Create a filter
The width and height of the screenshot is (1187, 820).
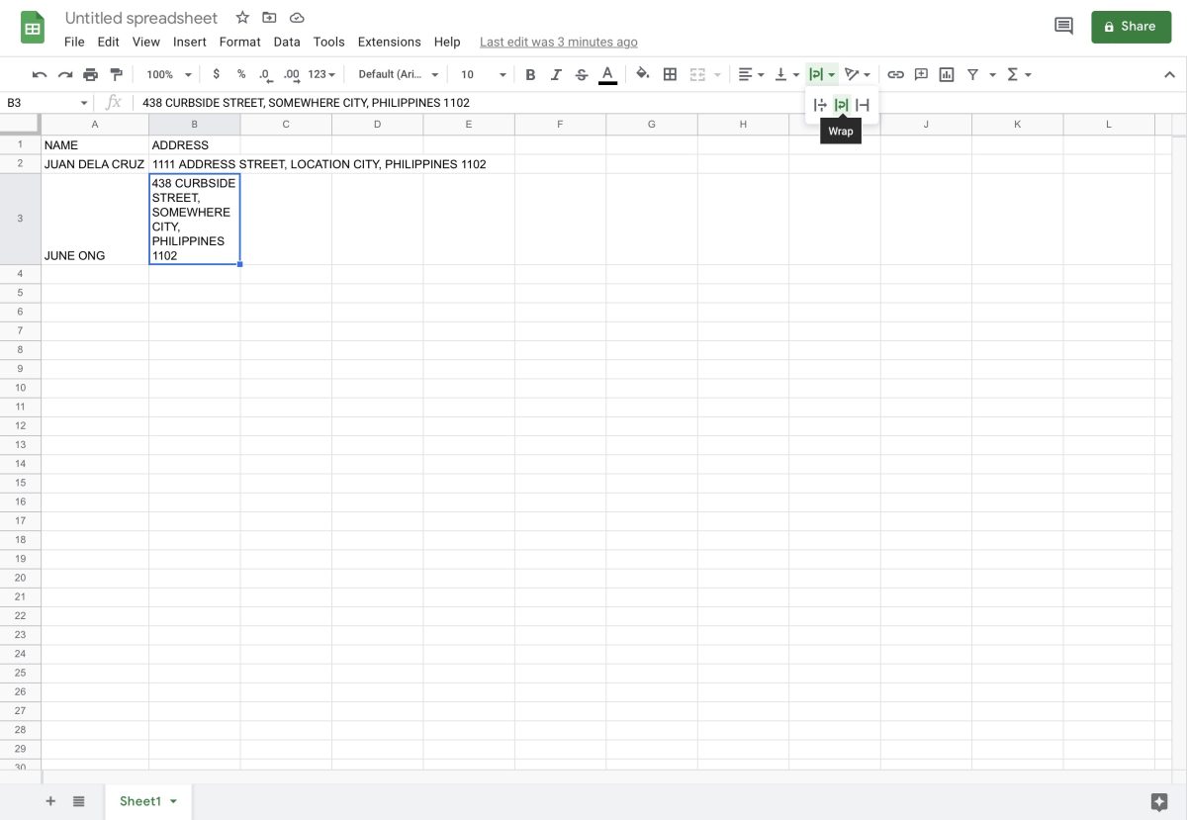pyautogui.click(x=972, y=74)
